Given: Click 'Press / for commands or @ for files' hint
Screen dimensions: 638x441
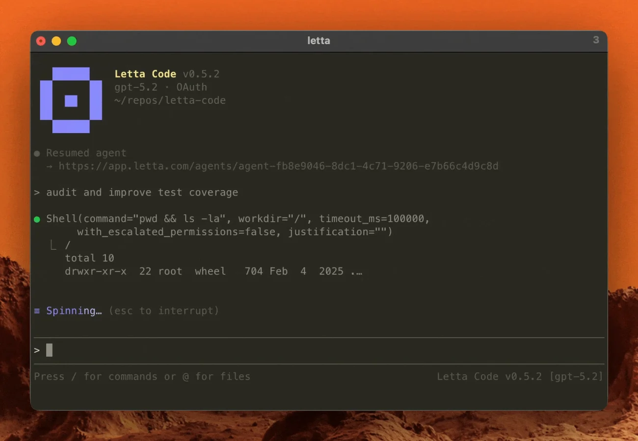Looking at the screenshot, I should click(x=142, y=376).
